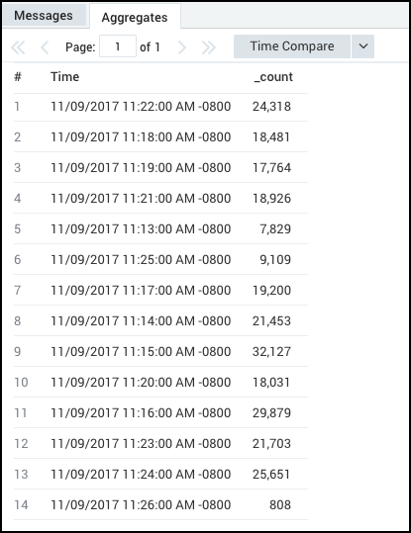
Task: Click the 11:13:00 AM time cell
Action: [x=141, y=229]
